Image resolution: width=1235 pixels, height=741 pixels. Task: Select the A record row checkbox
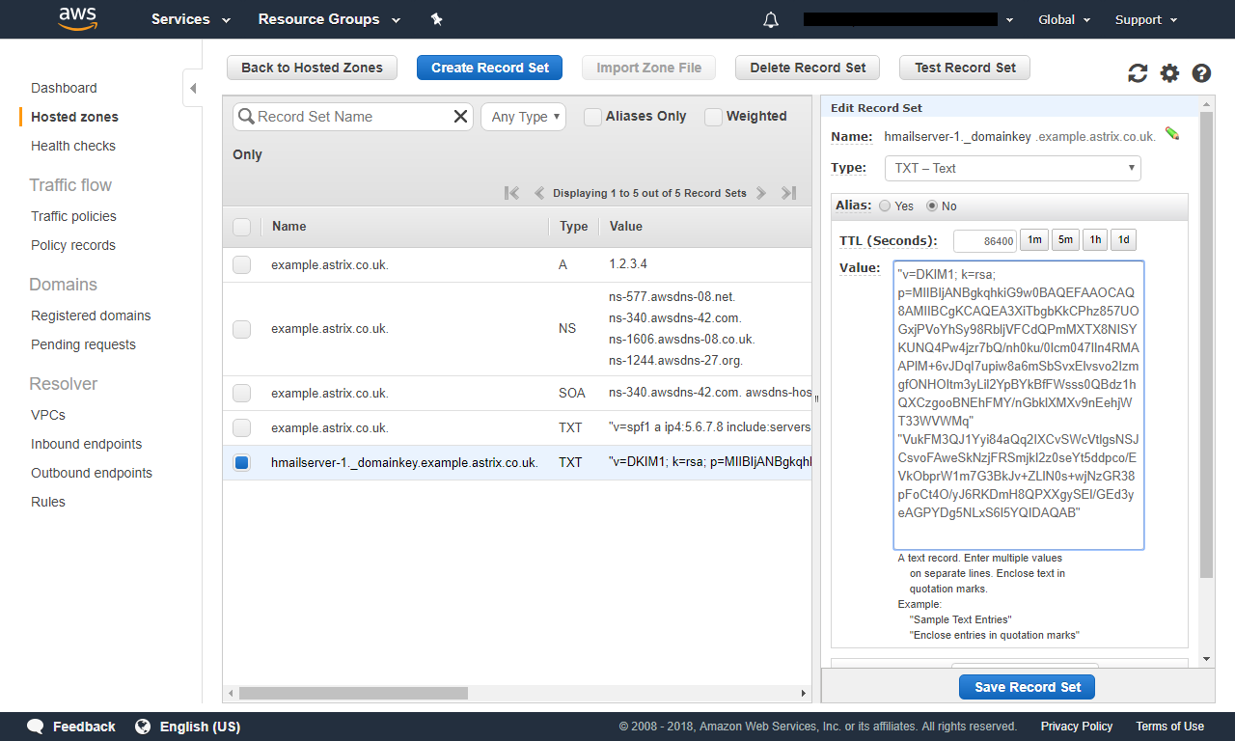click(x=241, y=264)
